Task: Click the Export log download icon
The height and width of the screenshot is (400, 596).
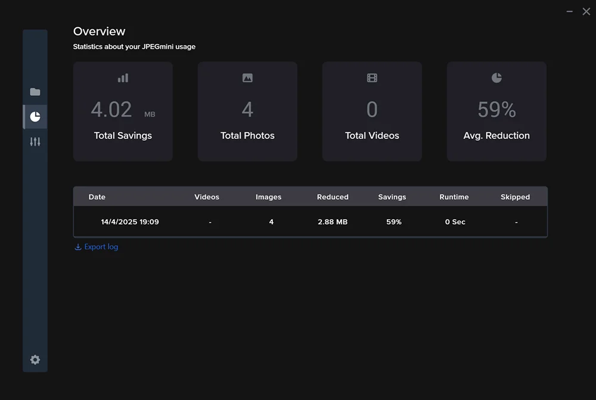Action: 77,247
